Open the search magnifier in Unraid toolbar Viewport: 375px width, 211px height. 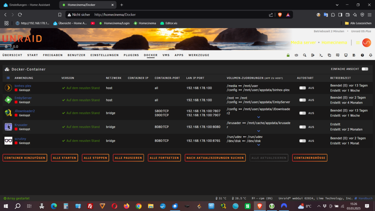(x=304, y=55)
